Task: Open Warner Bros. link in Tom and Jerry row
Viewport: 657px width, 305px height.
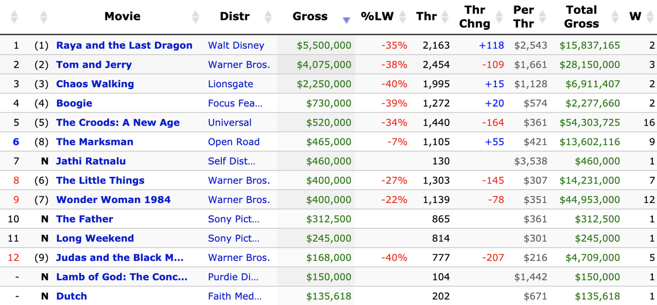Action: pos(239,65)
